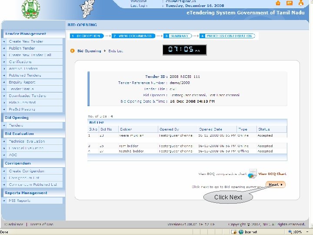Select the veera bidder row name

click(131, 135)
